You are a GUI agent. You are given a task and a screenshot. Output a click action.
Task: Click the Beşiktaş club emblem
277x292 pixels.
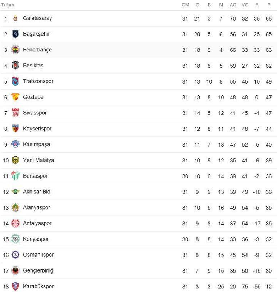coord(15,66)
